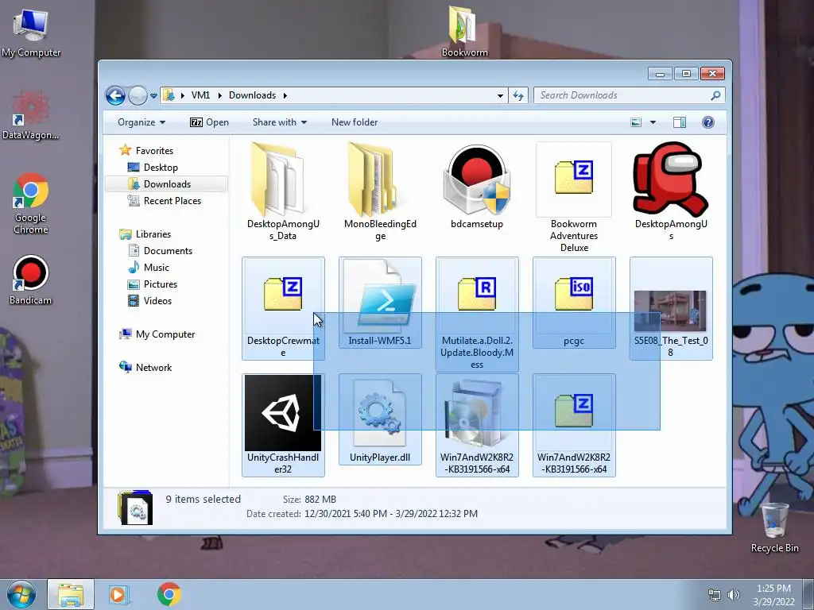This screenshot has width=814, height=610.
Task: Open the Windows Start menu
Action: point(21,594)
